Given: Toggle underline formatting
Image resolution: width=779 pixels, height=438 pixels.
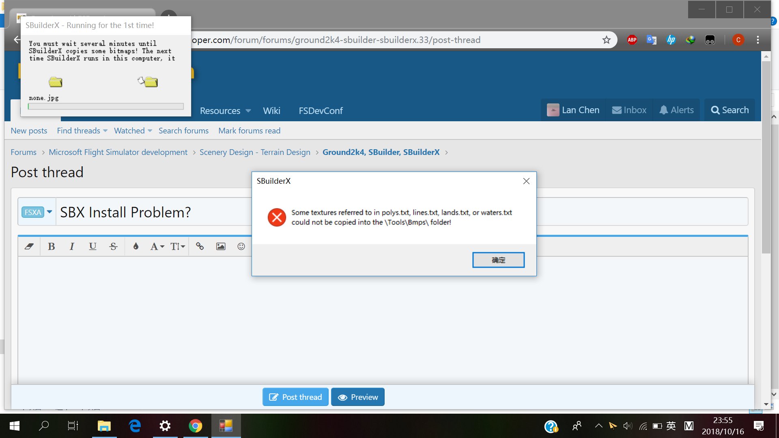Looking at the screenshot, I should click(93, 246).
